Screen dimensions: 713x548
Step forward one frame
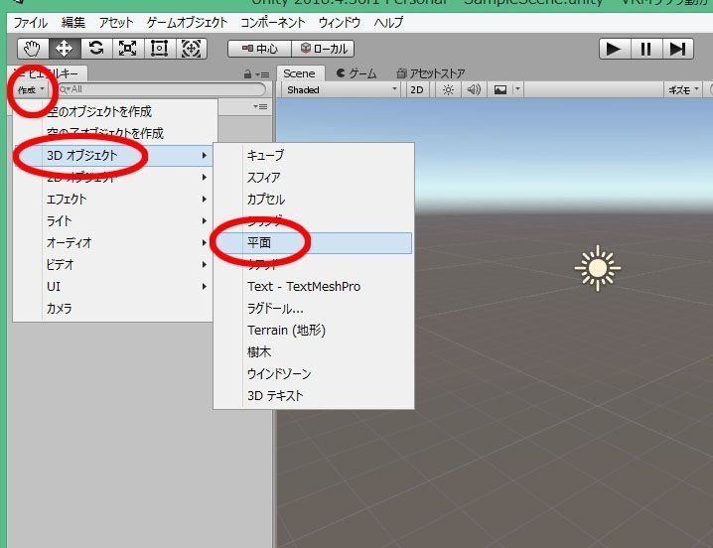(677, 49)
